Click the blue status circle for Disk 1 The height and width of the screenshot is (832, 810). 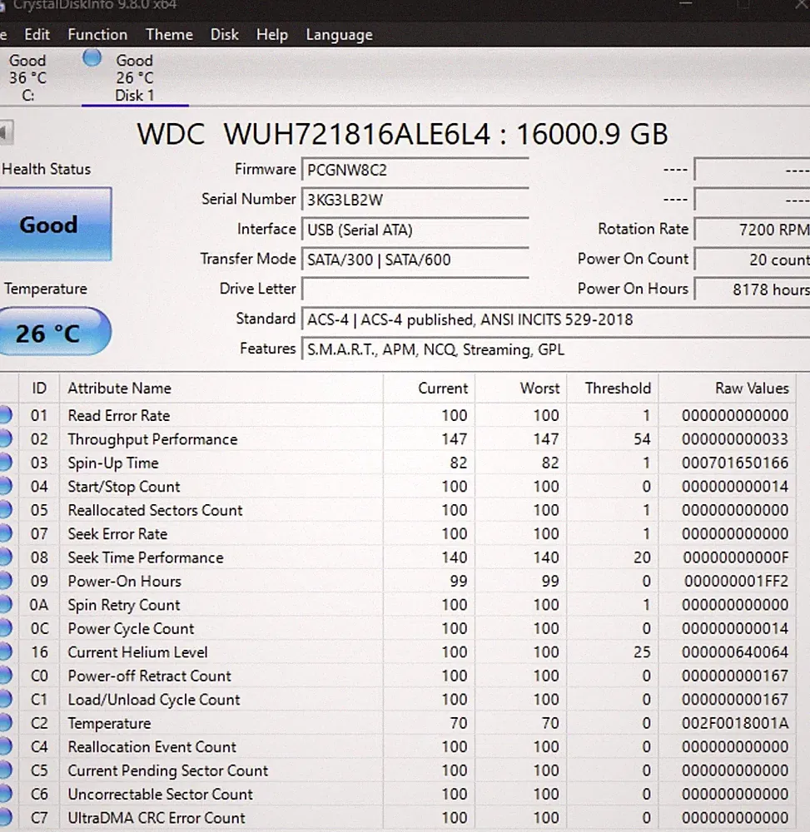[x=92, y=57]
